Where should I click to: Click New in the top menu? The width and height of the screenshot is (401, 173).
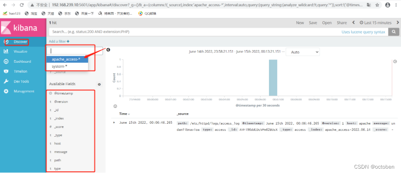[300, 23]
